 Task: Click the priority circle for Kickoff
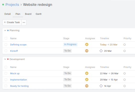[124, 51]
